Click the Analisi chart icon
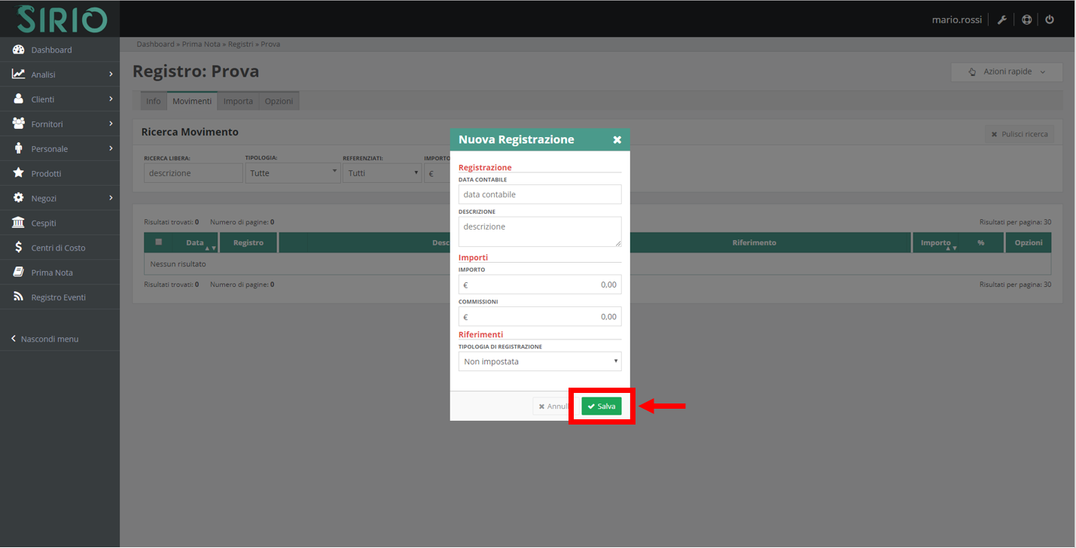This screenshot has height=548, width=1076. point(19,75)
